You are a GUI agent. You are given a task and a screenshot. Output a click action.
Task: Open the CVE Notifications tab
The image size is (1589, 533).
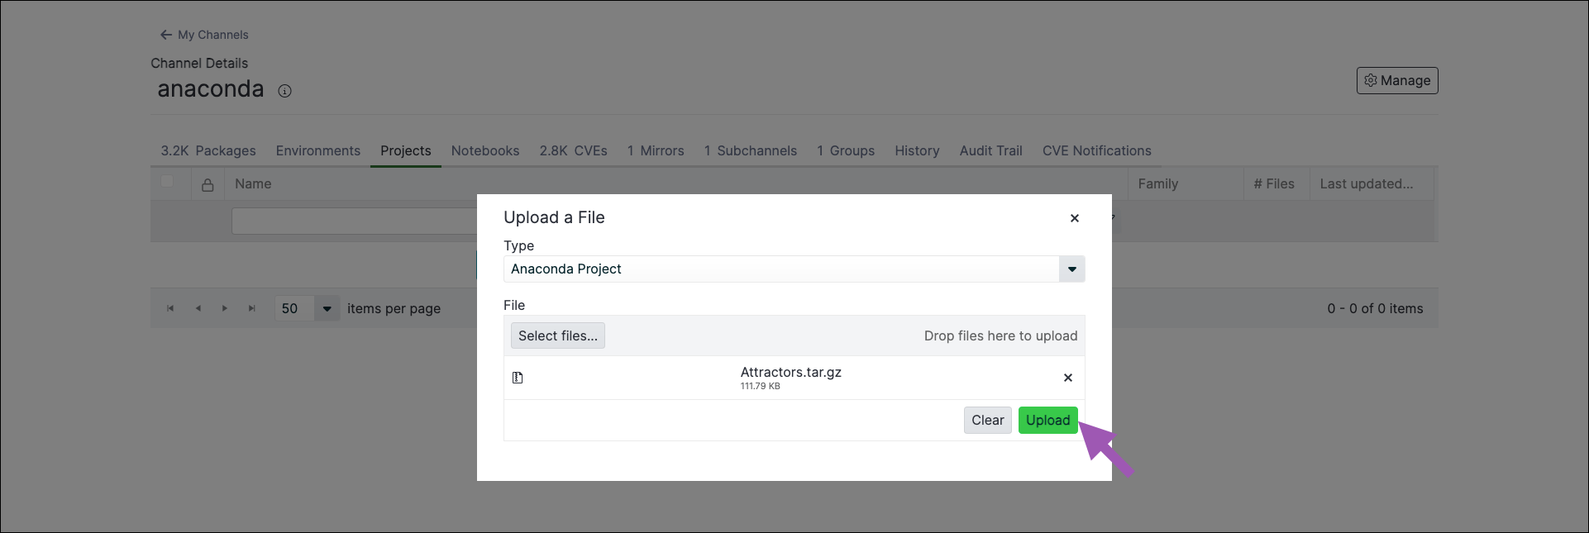click(1097, 150)
